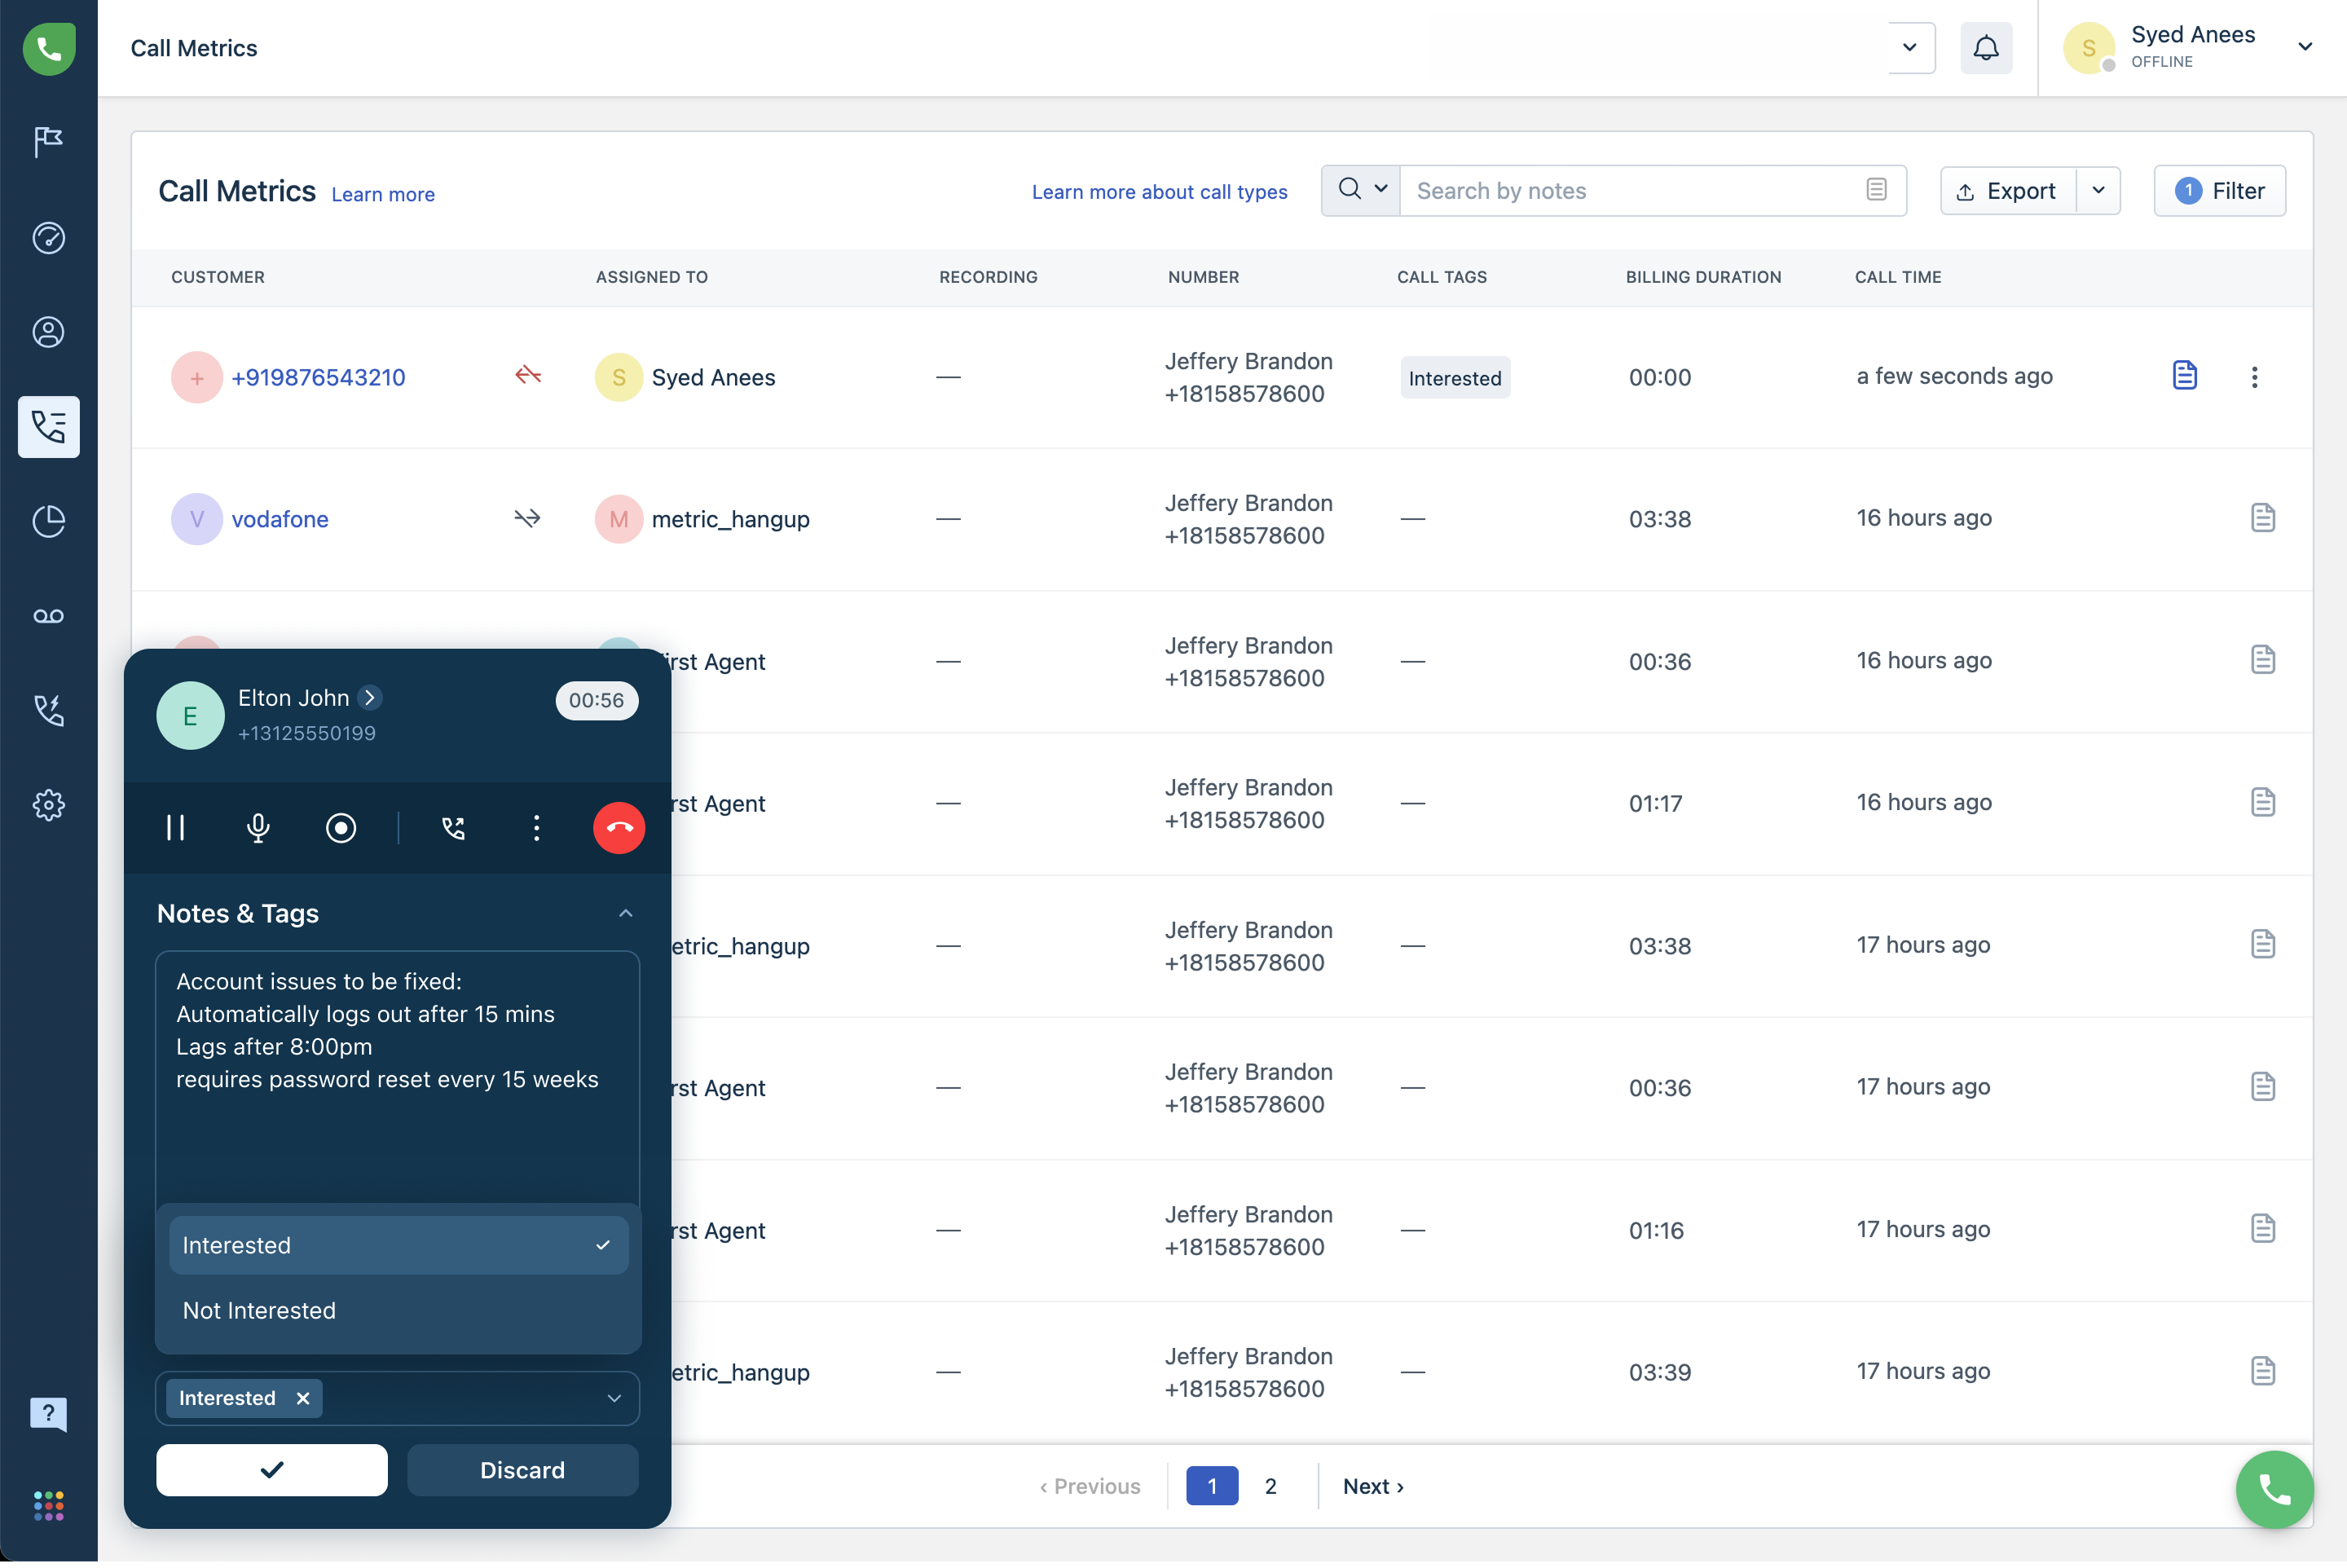Mute the microphone in call widget

point(258,828)
